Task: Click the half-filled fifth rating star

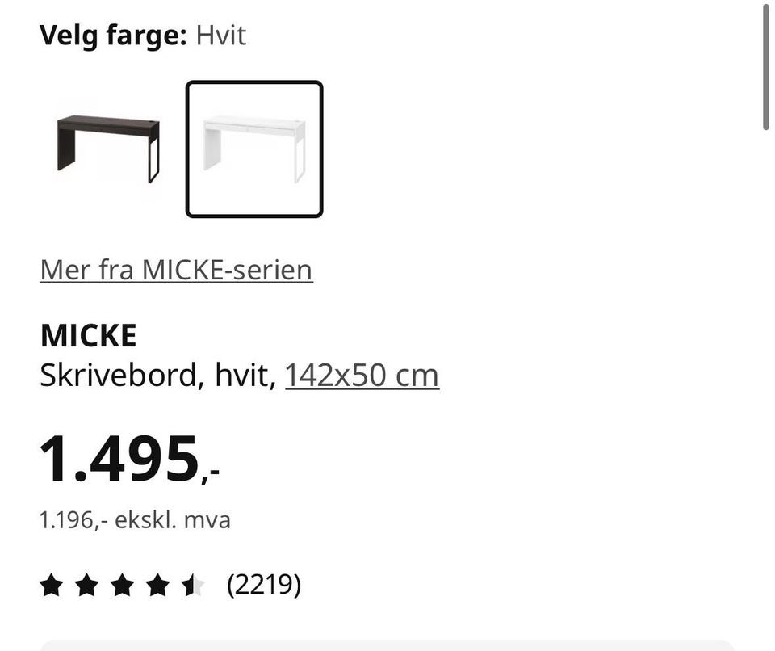Action: (193, 585)
